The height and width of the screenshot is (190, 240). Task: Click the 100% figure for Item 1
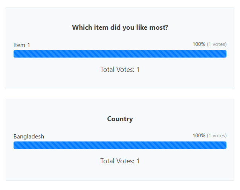pyautogui.click(x=199, y=44)
